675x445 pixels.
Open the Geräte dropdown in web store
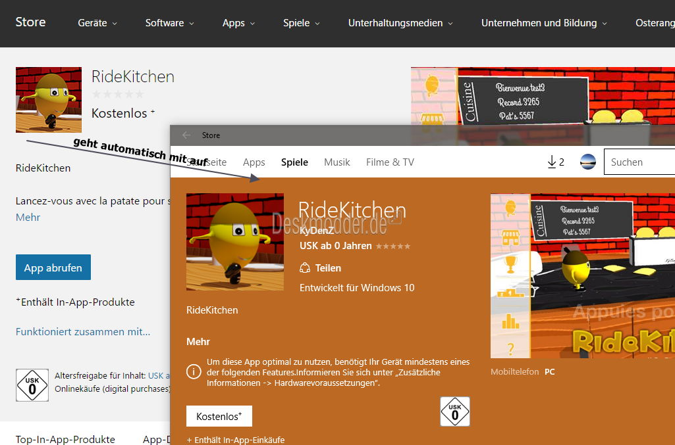pos(97,23)
